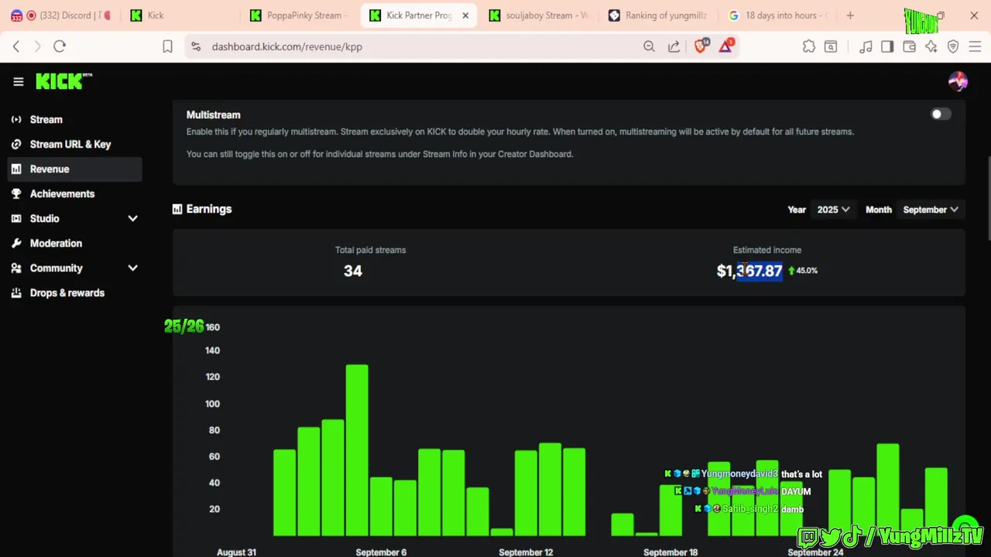Go back with the browser back arrow
991x557 pixels.
pos(16,46)
